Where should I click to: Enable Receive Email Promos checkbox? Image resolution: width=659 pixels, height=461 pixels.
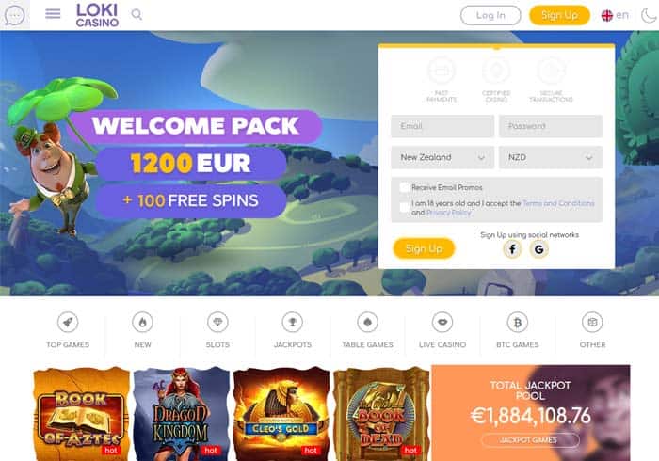click(404, 187)
